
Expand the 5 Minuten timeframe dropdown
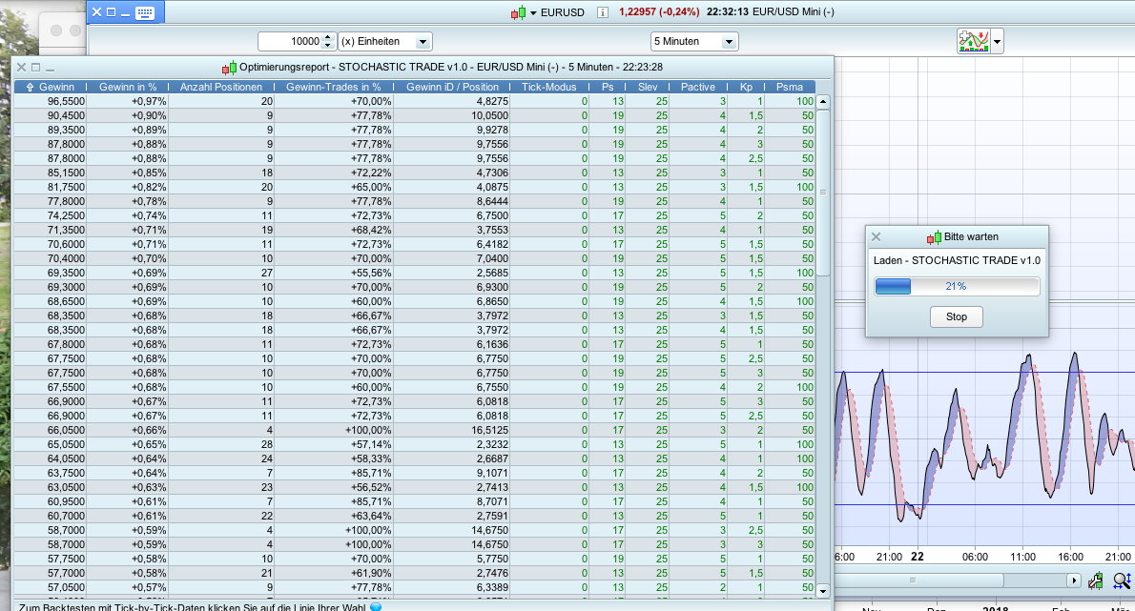click(x=730, y=42)
